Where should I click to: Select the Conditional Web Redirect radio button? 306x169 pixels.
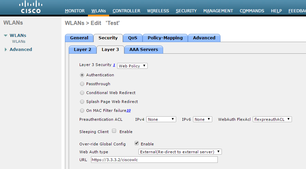pos(82,93)
